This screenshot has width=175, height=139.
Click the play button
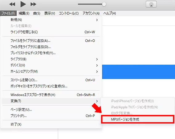[23, 4]
